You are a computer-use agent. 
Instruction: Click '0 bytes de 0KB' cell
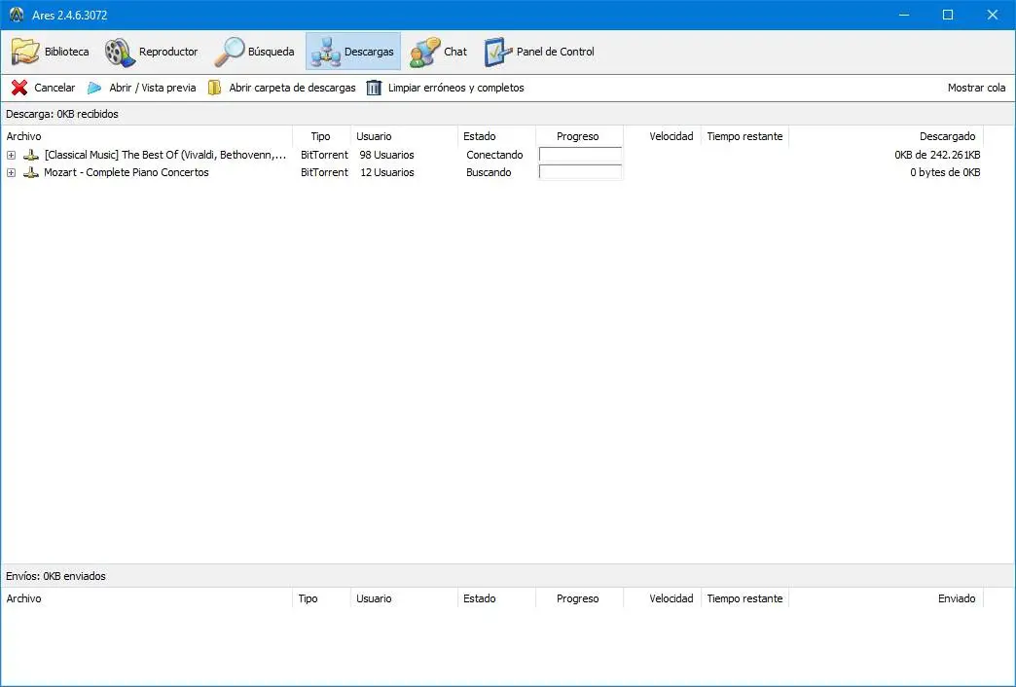point(945,172)
